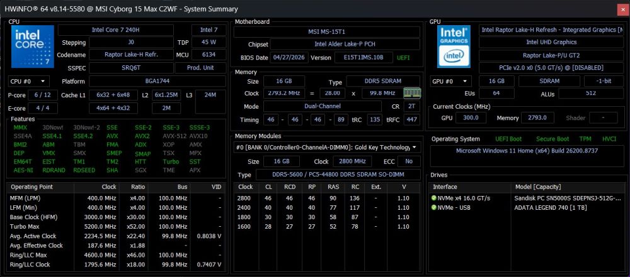Image resolution: width=630 pixels, height=277 pixels.
Task: Click the BIOS version E15T1IMS.10B
Action: pos(364,58)
